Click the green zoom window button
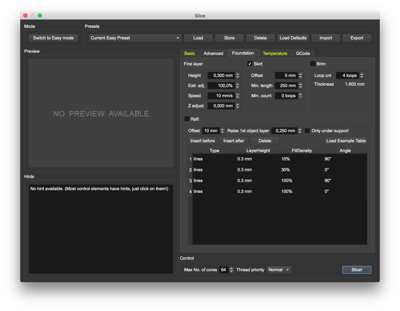 tap(40, 15)
